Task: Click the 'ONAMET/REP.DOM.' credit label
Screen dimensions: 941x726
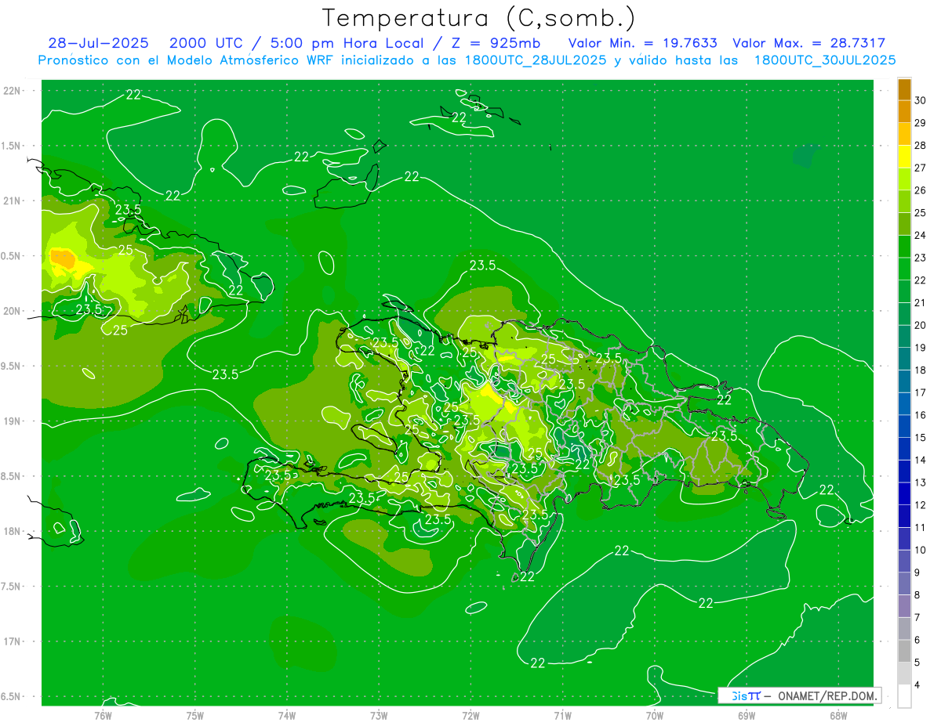Action: [828, 695]
